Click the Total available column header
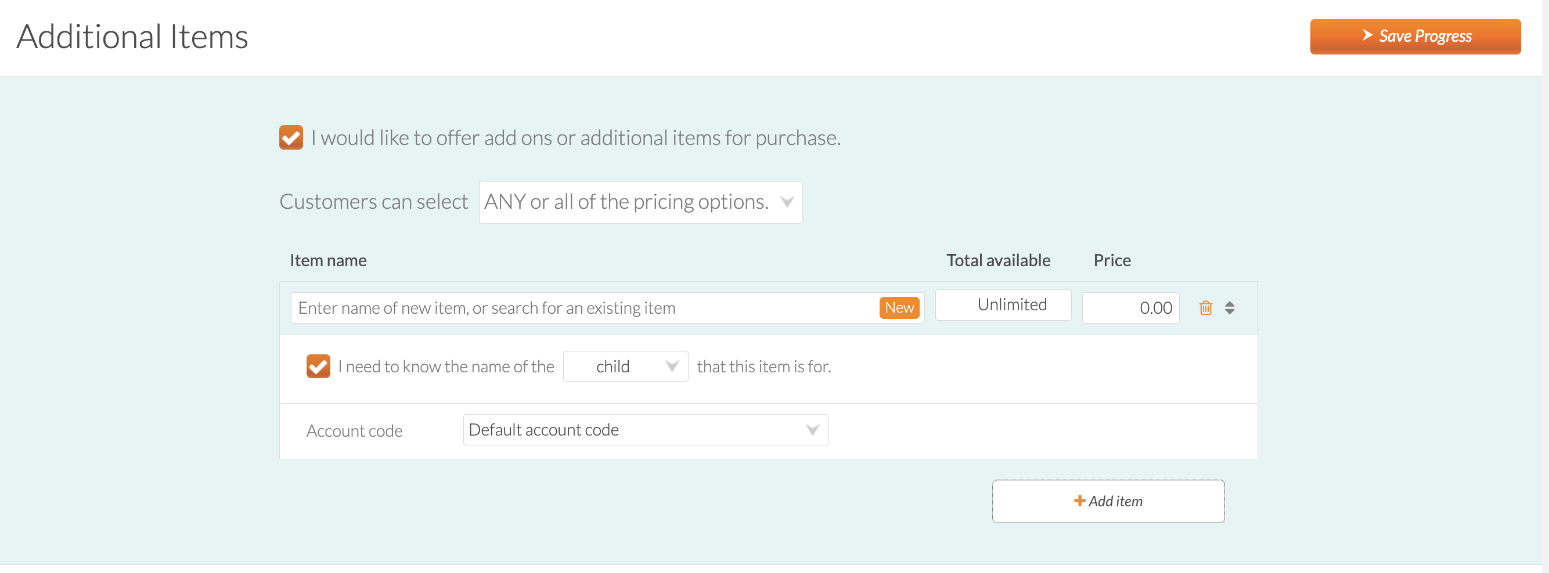The width and height of the screenshot is (1549, 573). click(997, 260)
